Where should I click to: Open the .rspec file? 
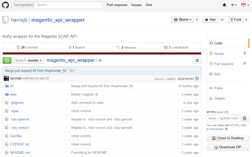pos(14,111)
